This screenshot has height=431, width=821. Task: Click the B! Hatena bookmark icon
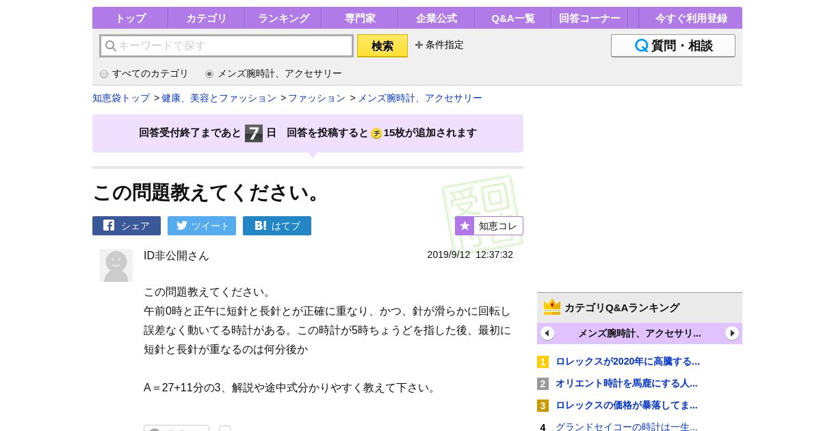point(260,226)
